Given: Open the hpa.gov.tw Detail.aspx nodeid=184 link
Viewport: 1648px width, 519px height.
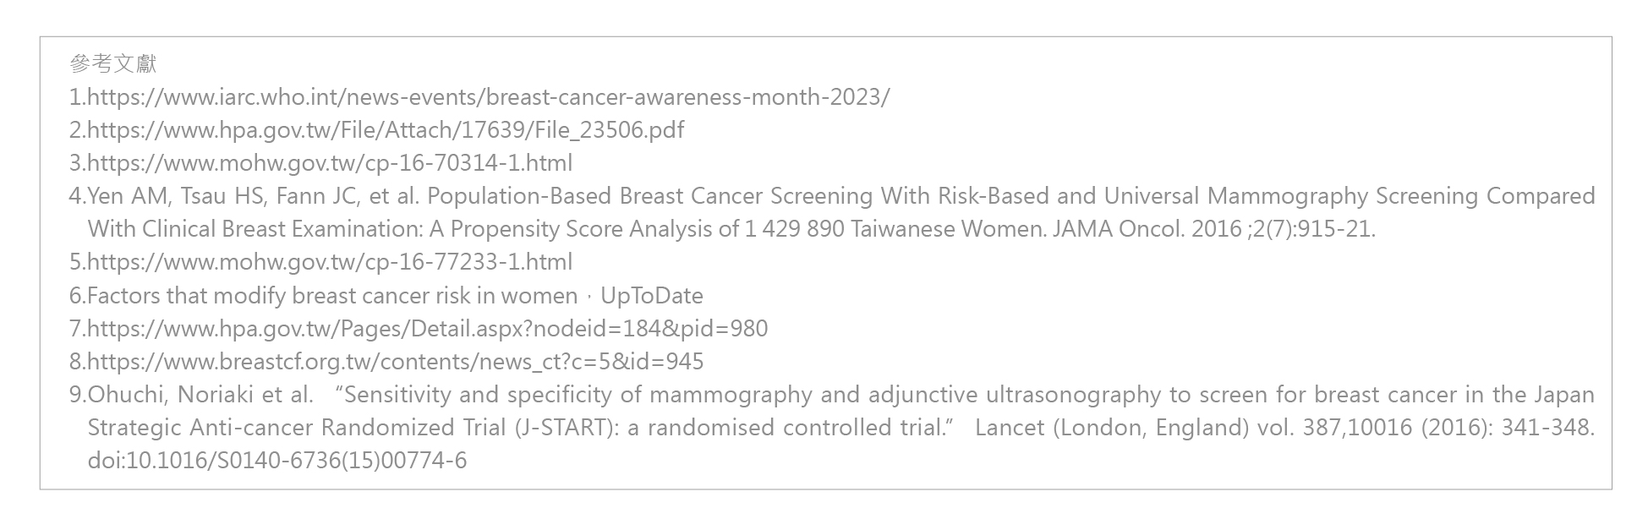Looking at the screenshot, I should 427,329.
